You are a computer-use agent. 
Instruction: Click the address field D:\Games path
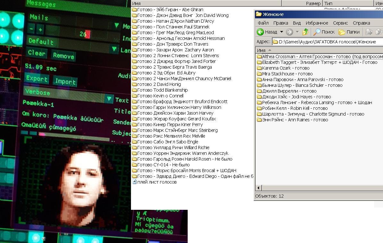pyautogui.click(x=327, y=42)
